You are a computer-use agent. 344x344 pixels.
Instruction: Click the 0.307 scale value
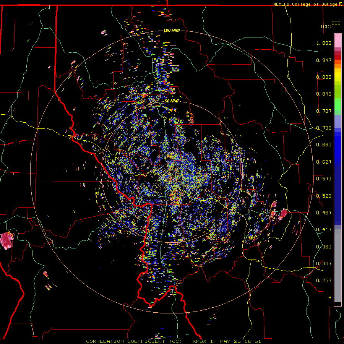point(324,264)
